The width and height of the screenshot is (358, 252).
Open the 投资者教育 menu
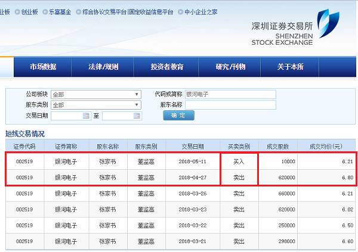point(166,67)
